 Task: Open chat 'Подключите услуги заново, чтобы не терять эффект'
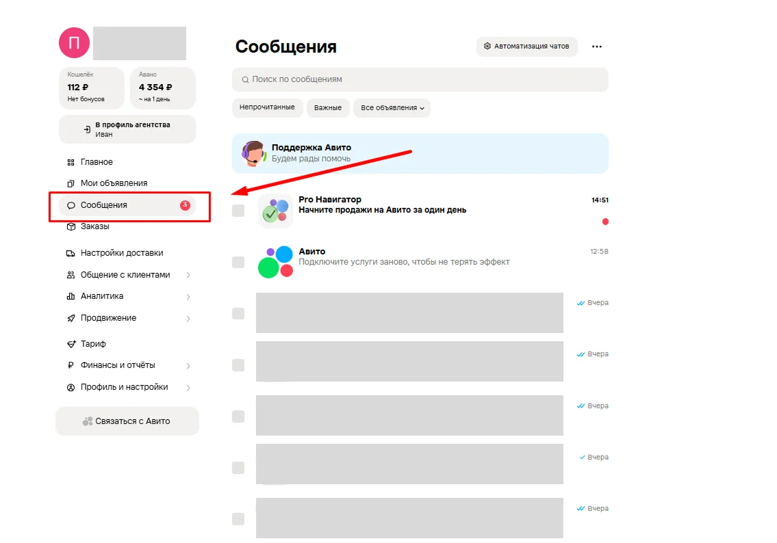pyautogui.click(x=404, y=262)
